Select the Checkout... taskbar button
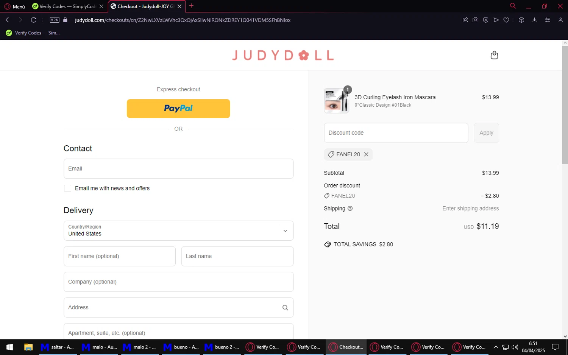568x355 pixels. point(346,347)
